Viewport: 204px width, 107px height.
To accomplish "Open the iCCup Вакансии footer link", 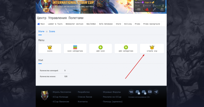I will 61,101.
